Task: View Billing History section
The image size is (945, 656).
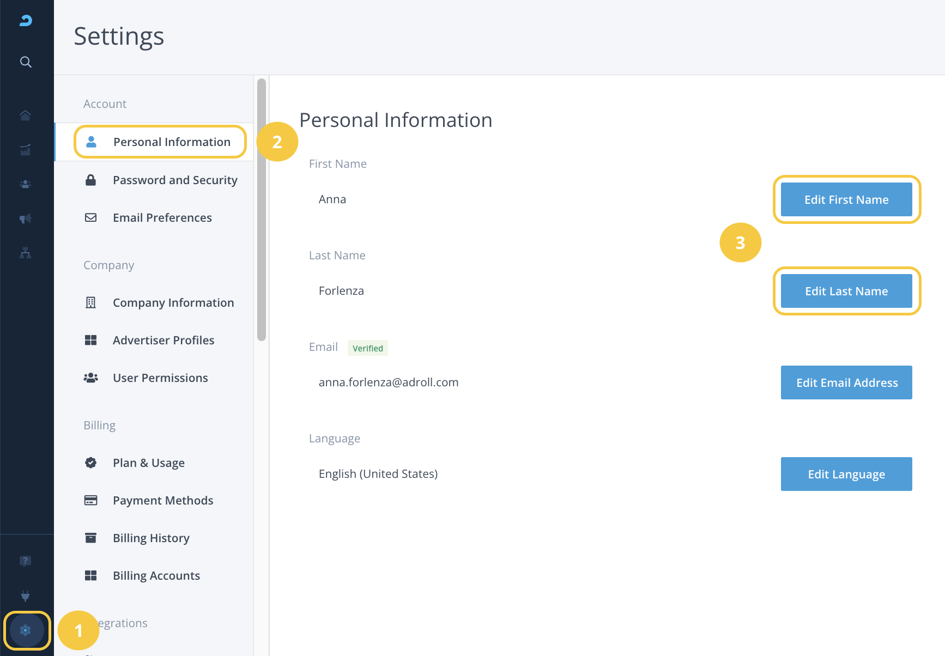Action: (151, 538)
